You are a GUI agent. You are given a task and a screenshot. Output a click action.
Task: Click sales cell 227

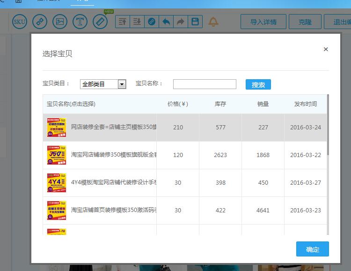click(263, 128)
